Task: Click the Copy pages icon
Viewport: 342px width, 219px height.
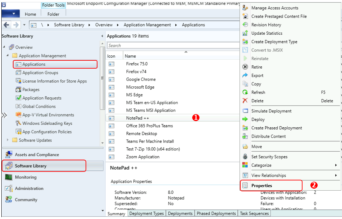Action: pyautogui.click(x=245, y=84)
